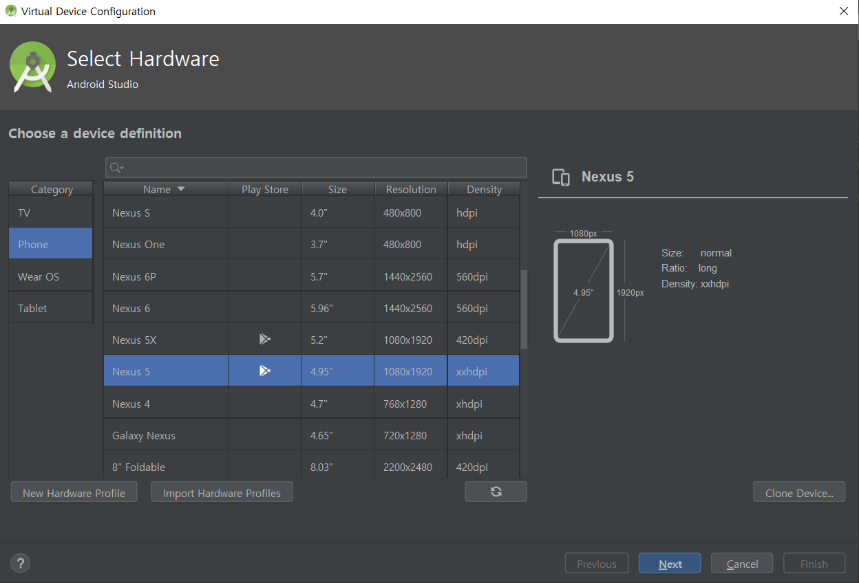The image size is (859, 583).
Task: Click the Category list header
Action: coord(52,189)
